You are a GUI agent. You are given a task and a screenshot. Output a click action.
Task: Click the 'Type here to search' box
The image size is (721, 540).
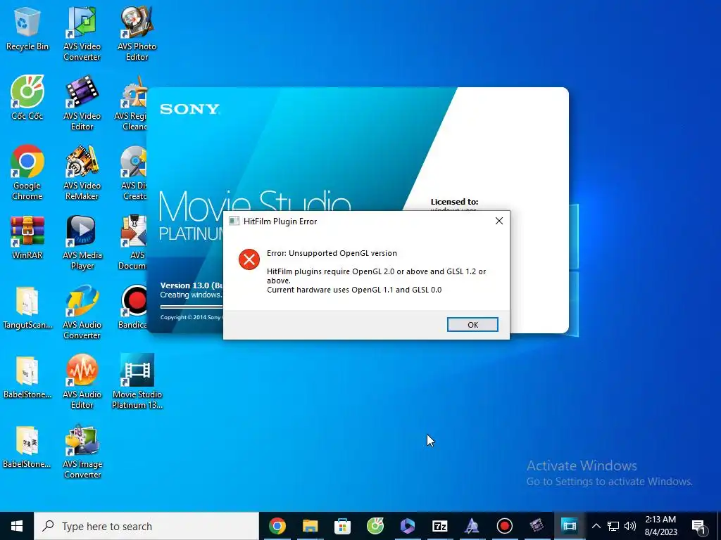pos(146,526)
